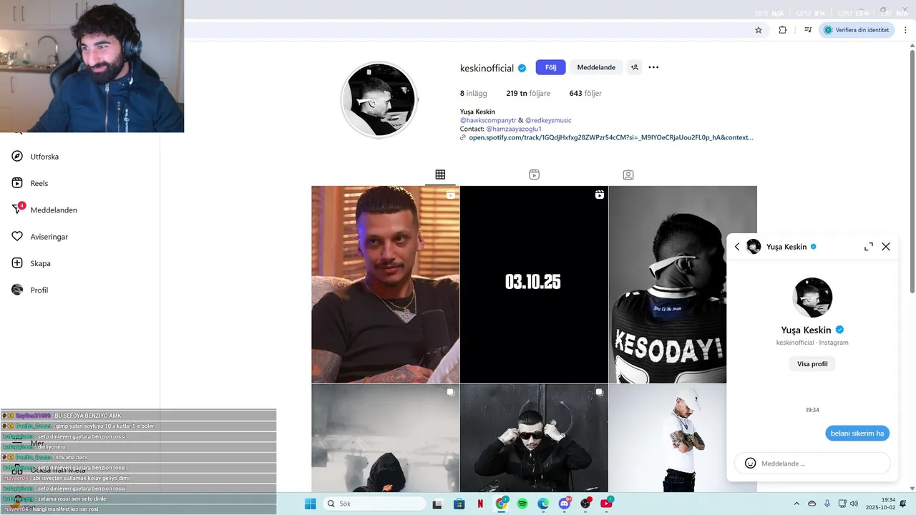The width and height of the screenshot is (916, 515).
Task: Open @hamzaayazoglu1 contact link
Action: (514, 129)
